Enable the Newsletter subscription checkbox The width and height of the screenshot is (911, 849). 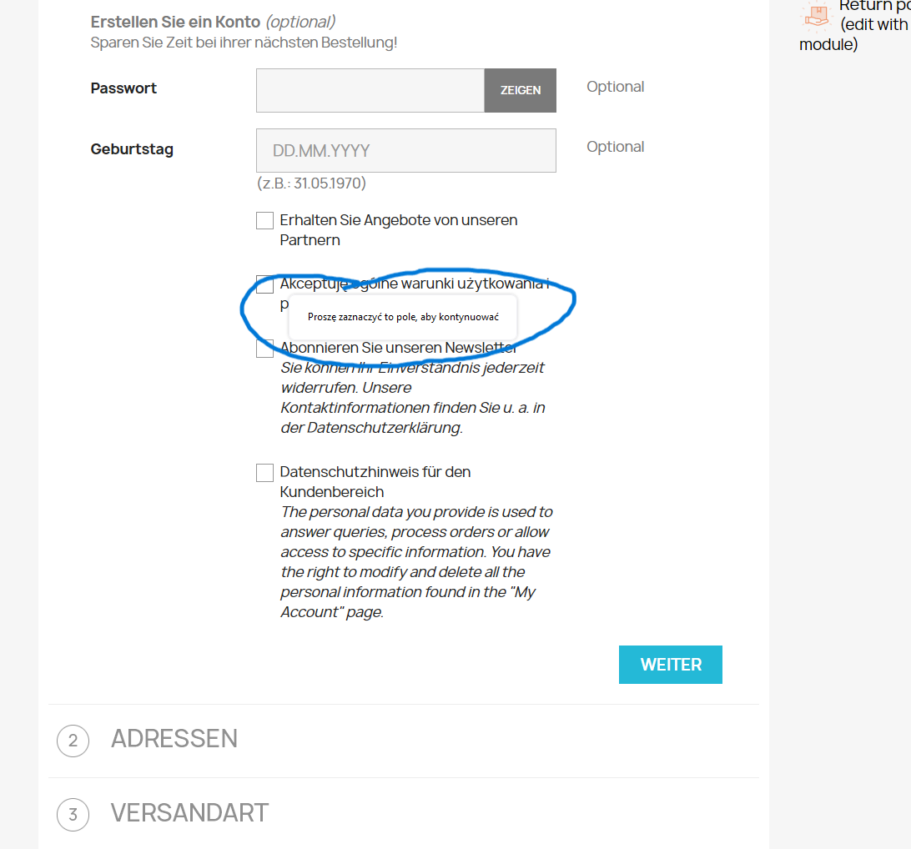pyautogui.click(x=265, y=349)
